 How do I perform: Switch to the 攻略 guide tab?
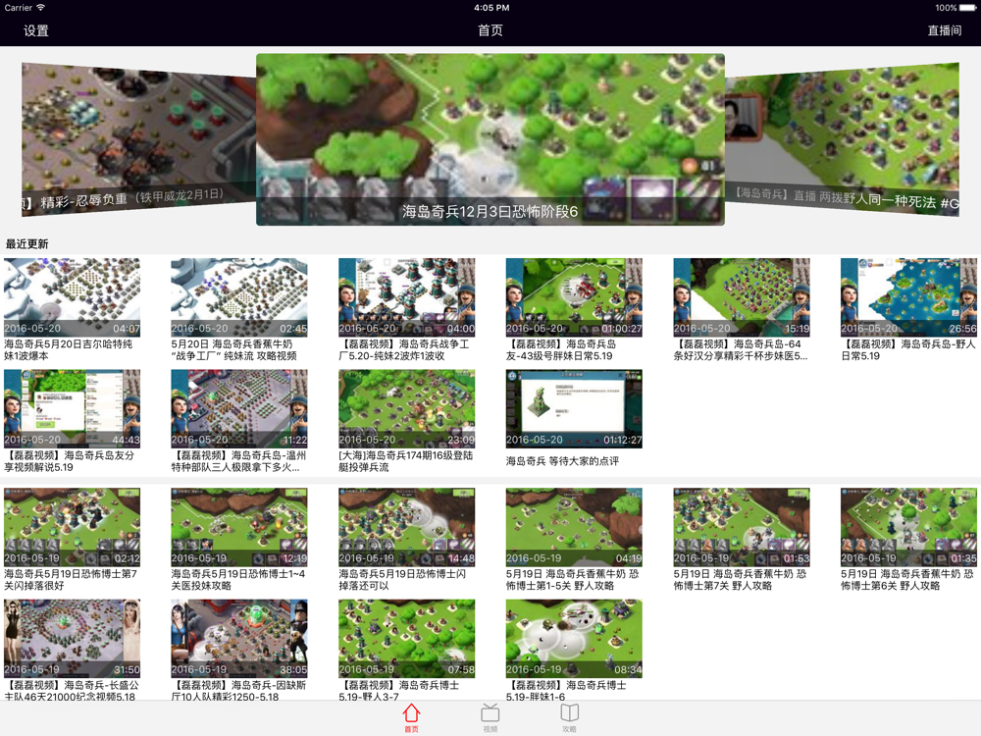coord(569,717)
